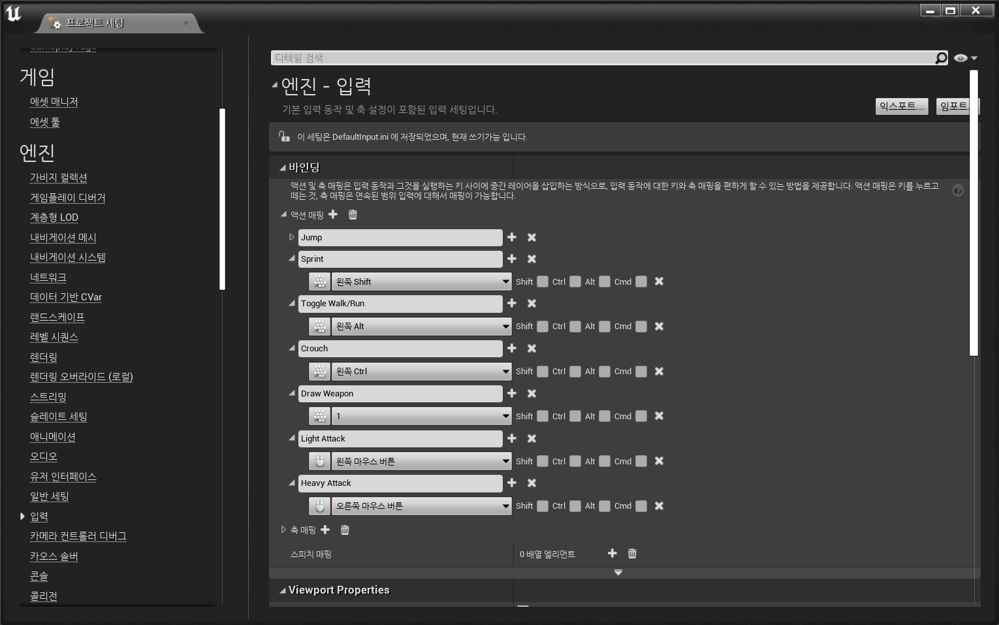The image size is (999, 625).
Task: Open 렌더링 settings category
Action: (x=44, y=357)
